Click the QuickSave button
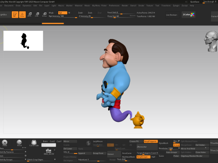Viewport: 218px width, 163px height. 195,2
